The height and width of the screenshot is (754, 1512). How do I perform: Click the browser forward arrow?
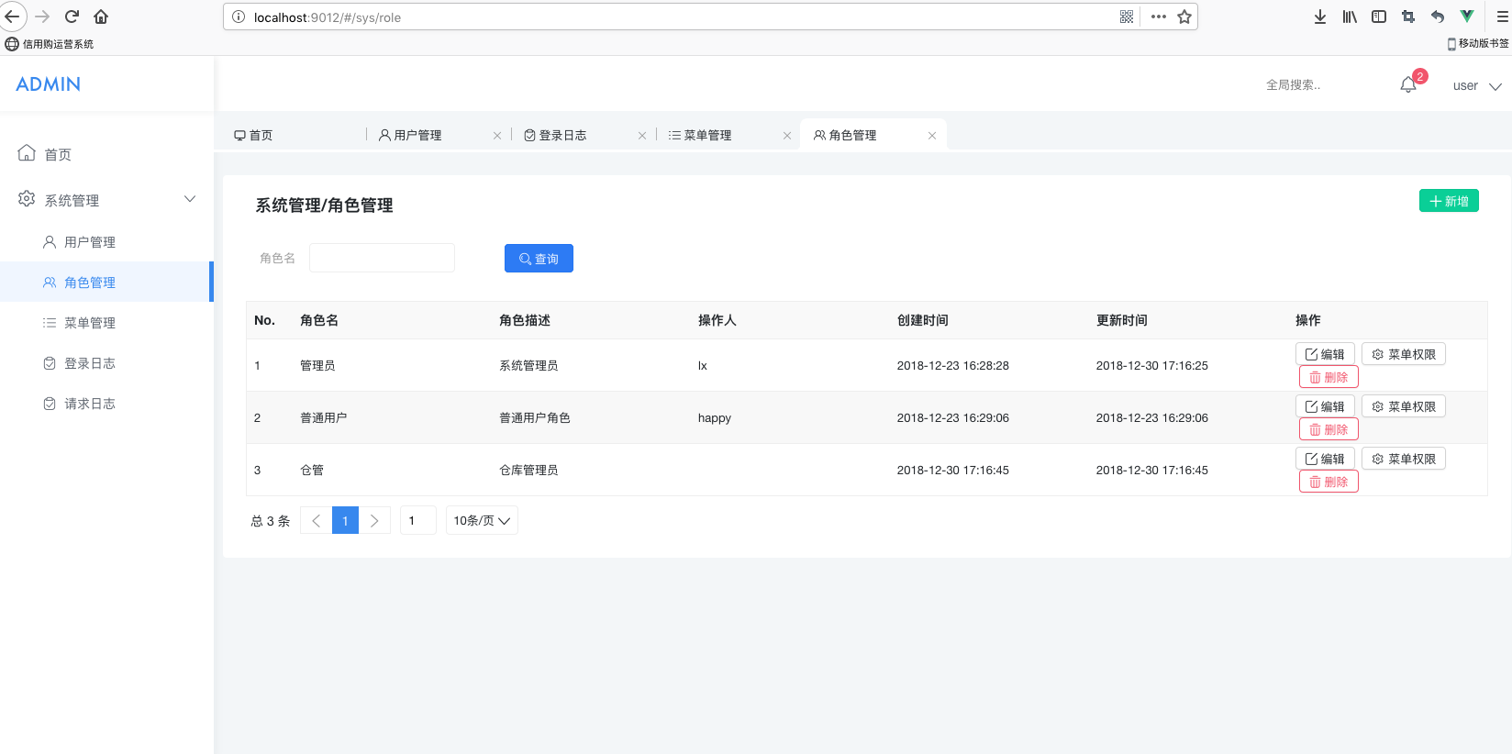point(42,17)
